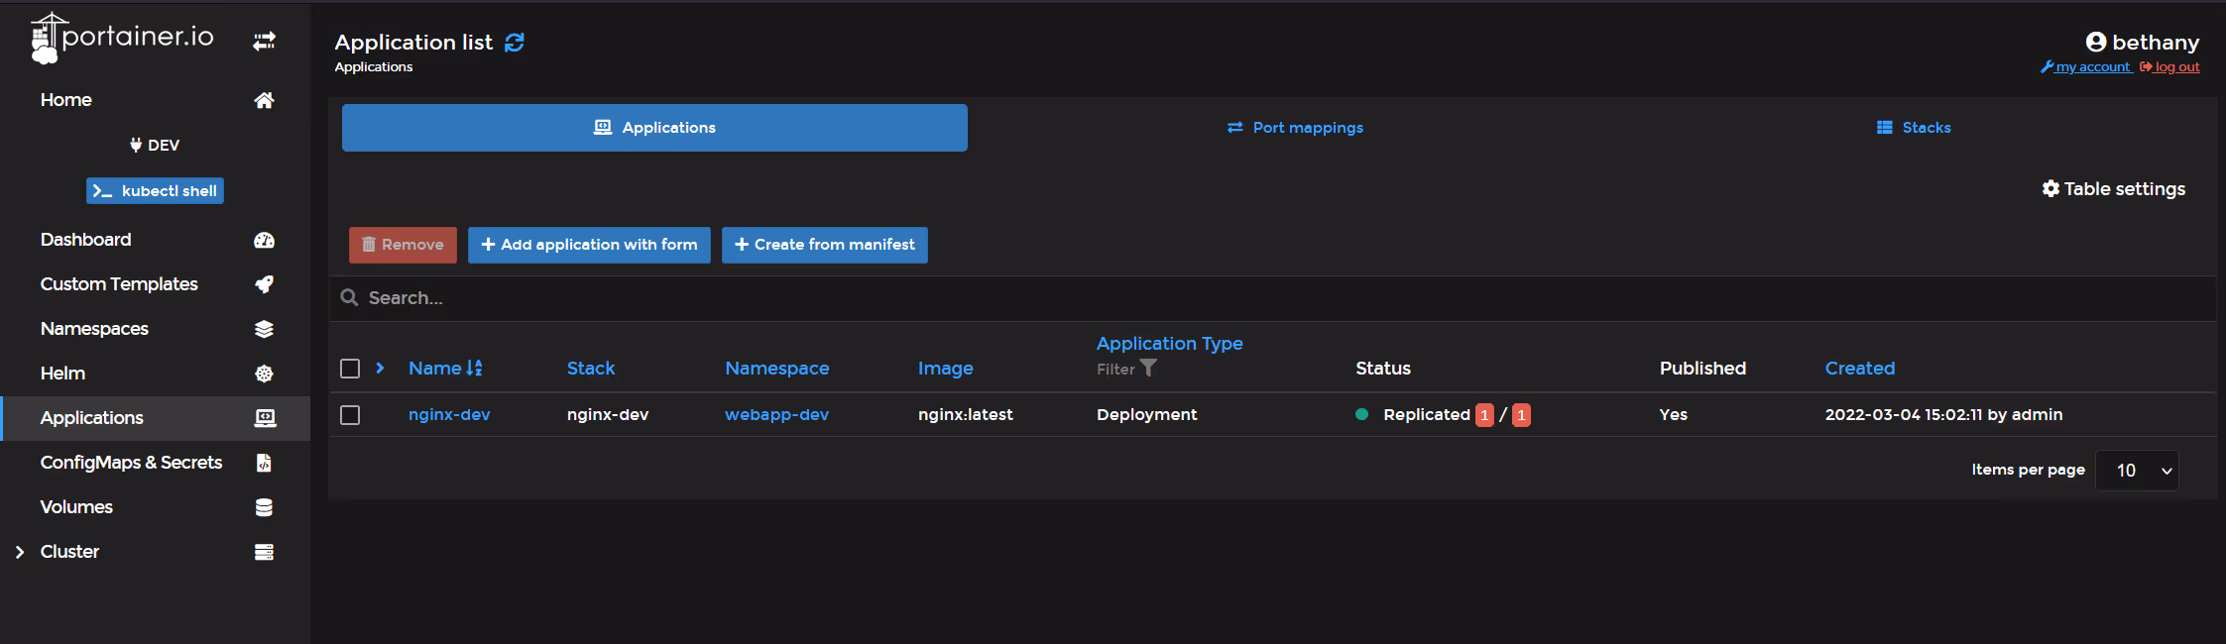Click the Portainer.io logo

(122, 38)
